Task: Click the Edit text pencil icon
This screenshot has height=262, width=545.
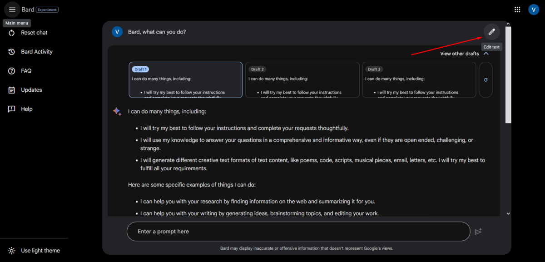Action: (491, 32)
